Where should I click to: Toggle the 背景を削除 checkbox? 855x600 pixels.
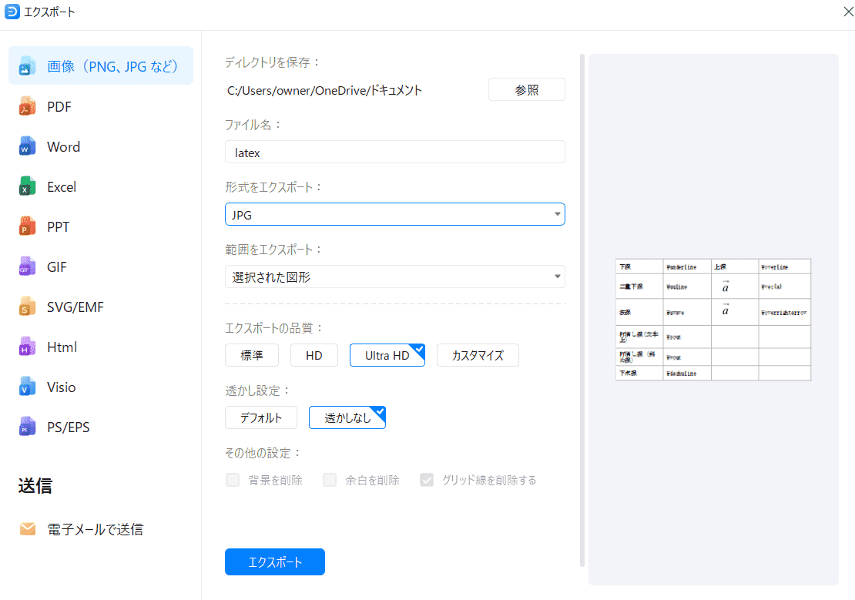(x=233, y=480)
